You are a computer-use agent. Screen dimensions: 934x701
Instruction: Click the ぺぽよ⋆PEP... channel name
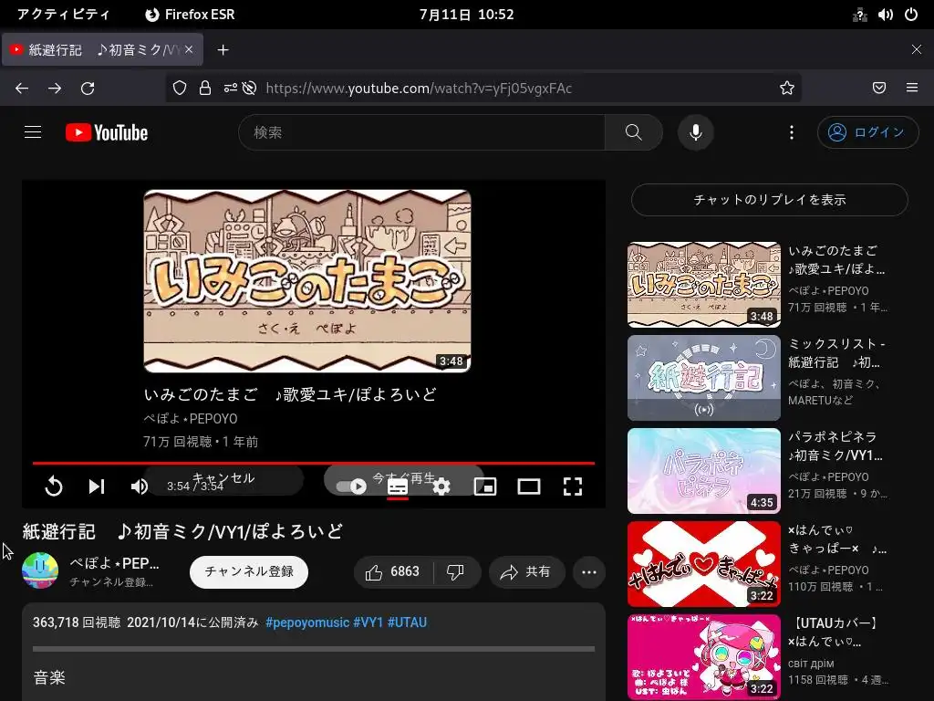click(x=114, y=563)
